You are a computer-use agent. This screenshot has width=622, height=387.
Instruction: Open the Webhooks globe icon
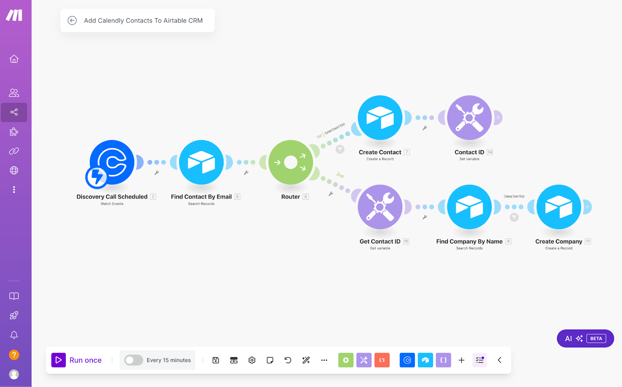point(14,170)
